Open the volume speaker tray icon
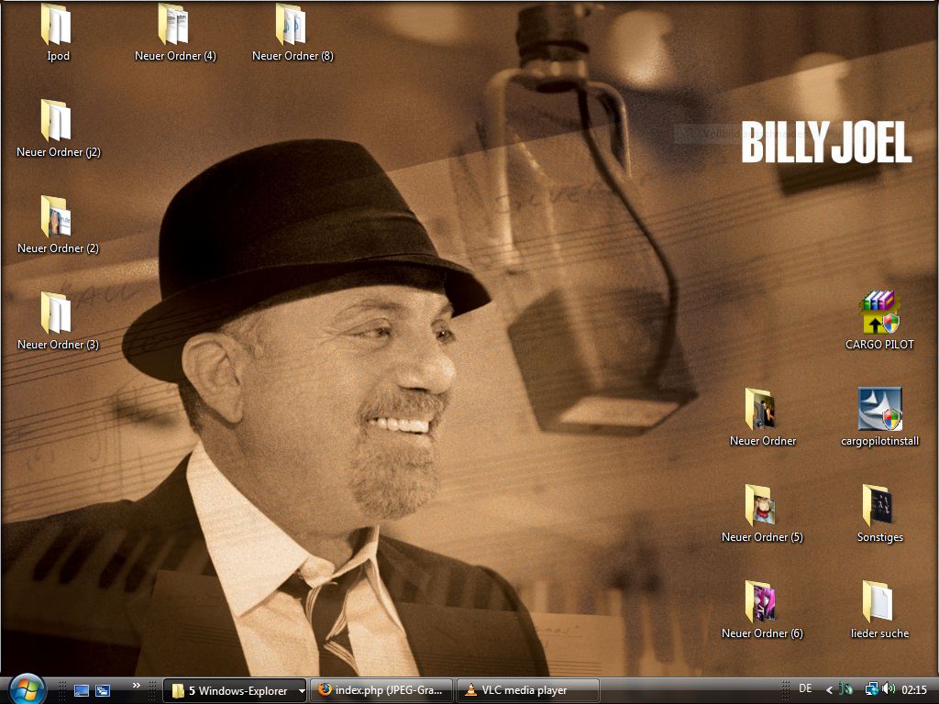 click(888, 689)
